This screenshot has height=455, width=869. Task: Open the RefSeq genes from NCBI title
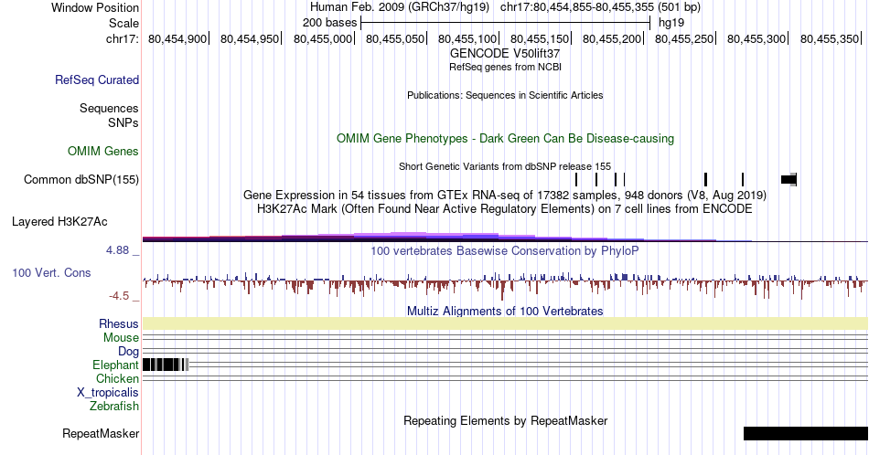[505, 67]
